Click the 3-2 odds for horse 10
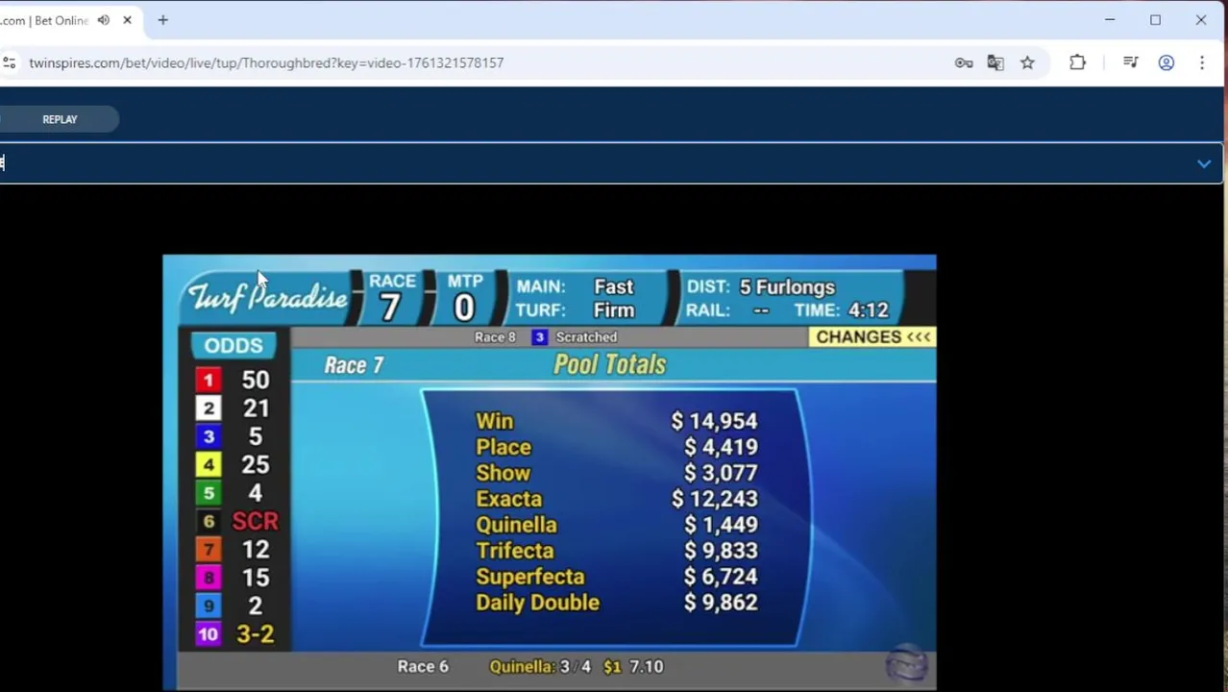Screen dimensions: 1228x692 point(255,634)
